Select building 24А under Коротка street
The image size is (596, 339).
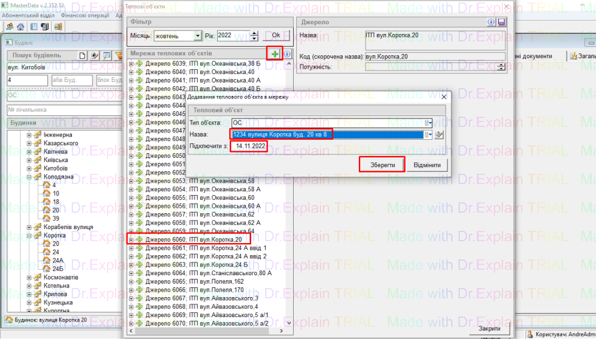(x=58, y=260)
